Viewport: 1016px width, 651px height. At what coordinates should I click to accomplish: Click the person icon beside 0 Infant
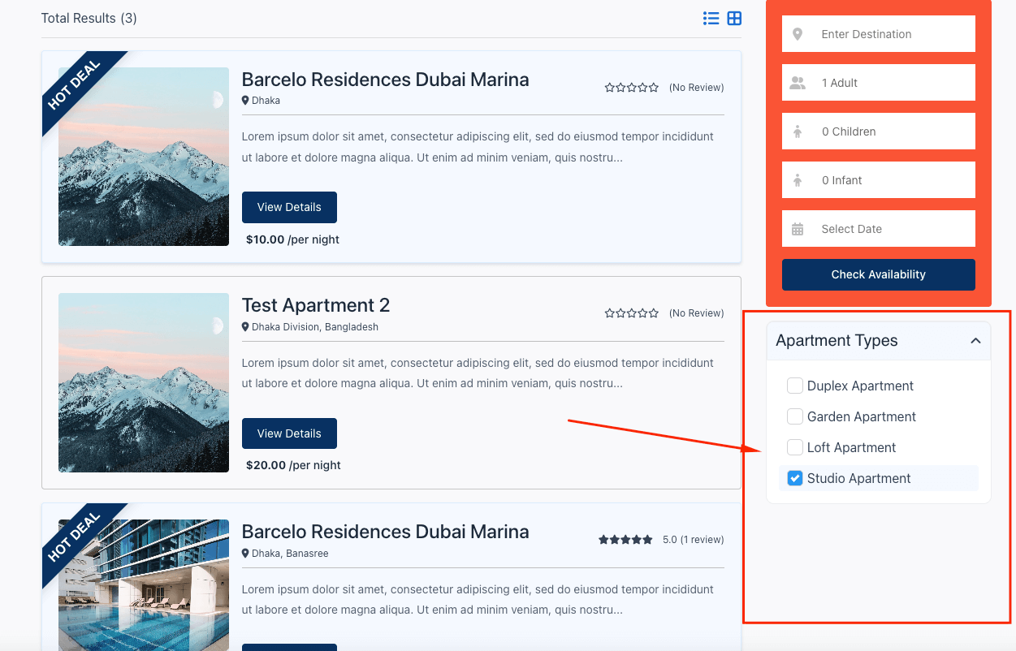tap(798, 180)
